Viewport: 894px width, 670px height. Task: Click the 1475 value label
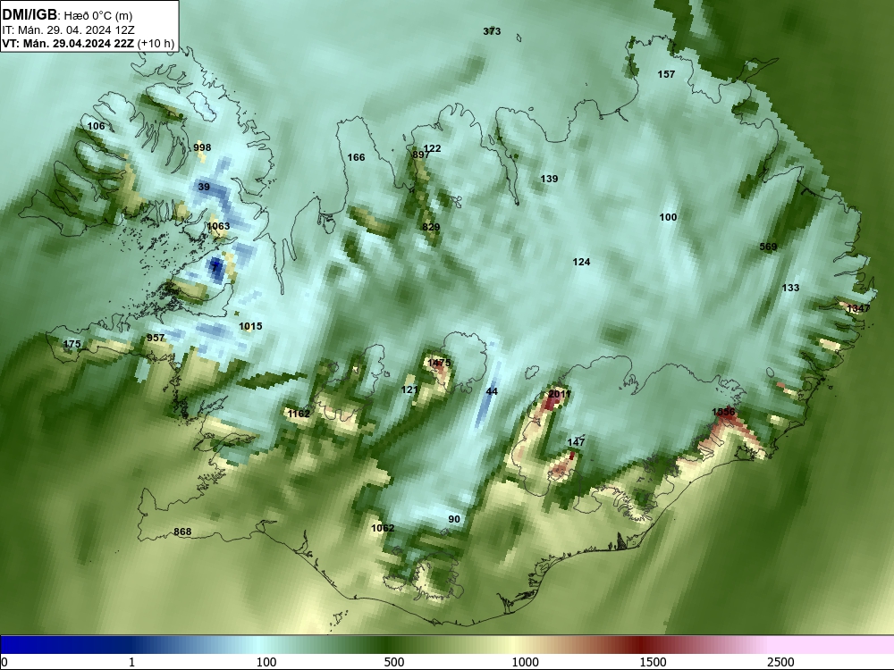(438, 363)
